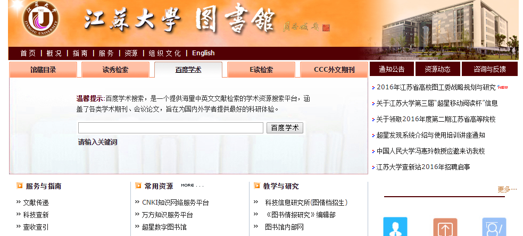Open the 服务 menu in navigation bar
The height and width of the screenshot is (236, 523).
point(106,53)
